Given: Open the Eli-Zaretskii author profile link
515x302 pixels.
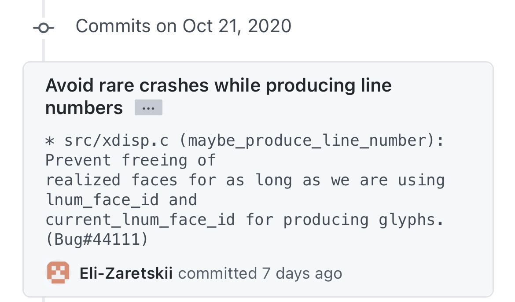Looking at the screenshot, I should 126,273.
